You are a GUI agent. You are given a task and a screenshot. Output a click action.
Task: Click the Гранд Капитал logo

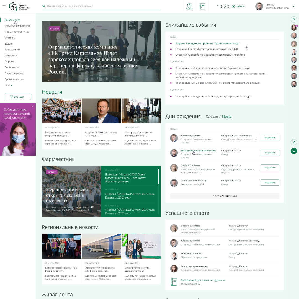coord(19,6)
